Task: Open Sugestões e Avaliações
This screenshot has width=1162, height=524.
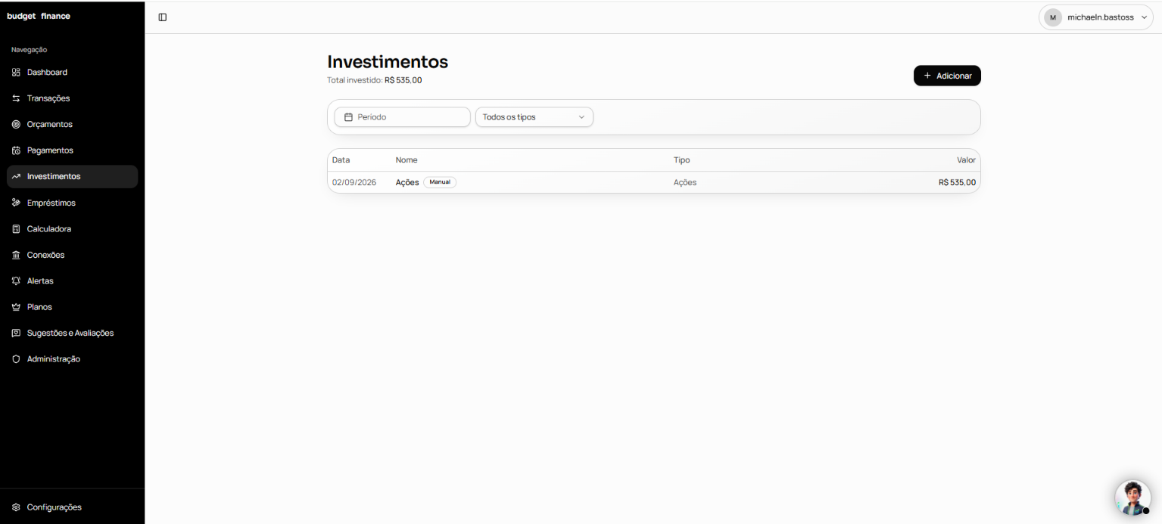Action: point(73,333)
